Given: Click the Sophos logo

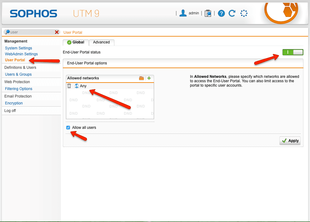Looking at the screenshot, I should 33,13.
